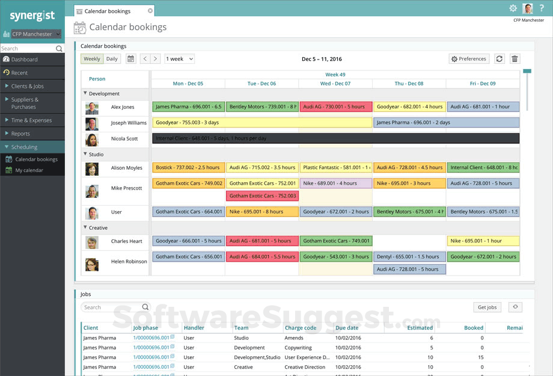
Task: Select the Weekly view toggle
Action: pyautogui.click(x=91, y=58)
